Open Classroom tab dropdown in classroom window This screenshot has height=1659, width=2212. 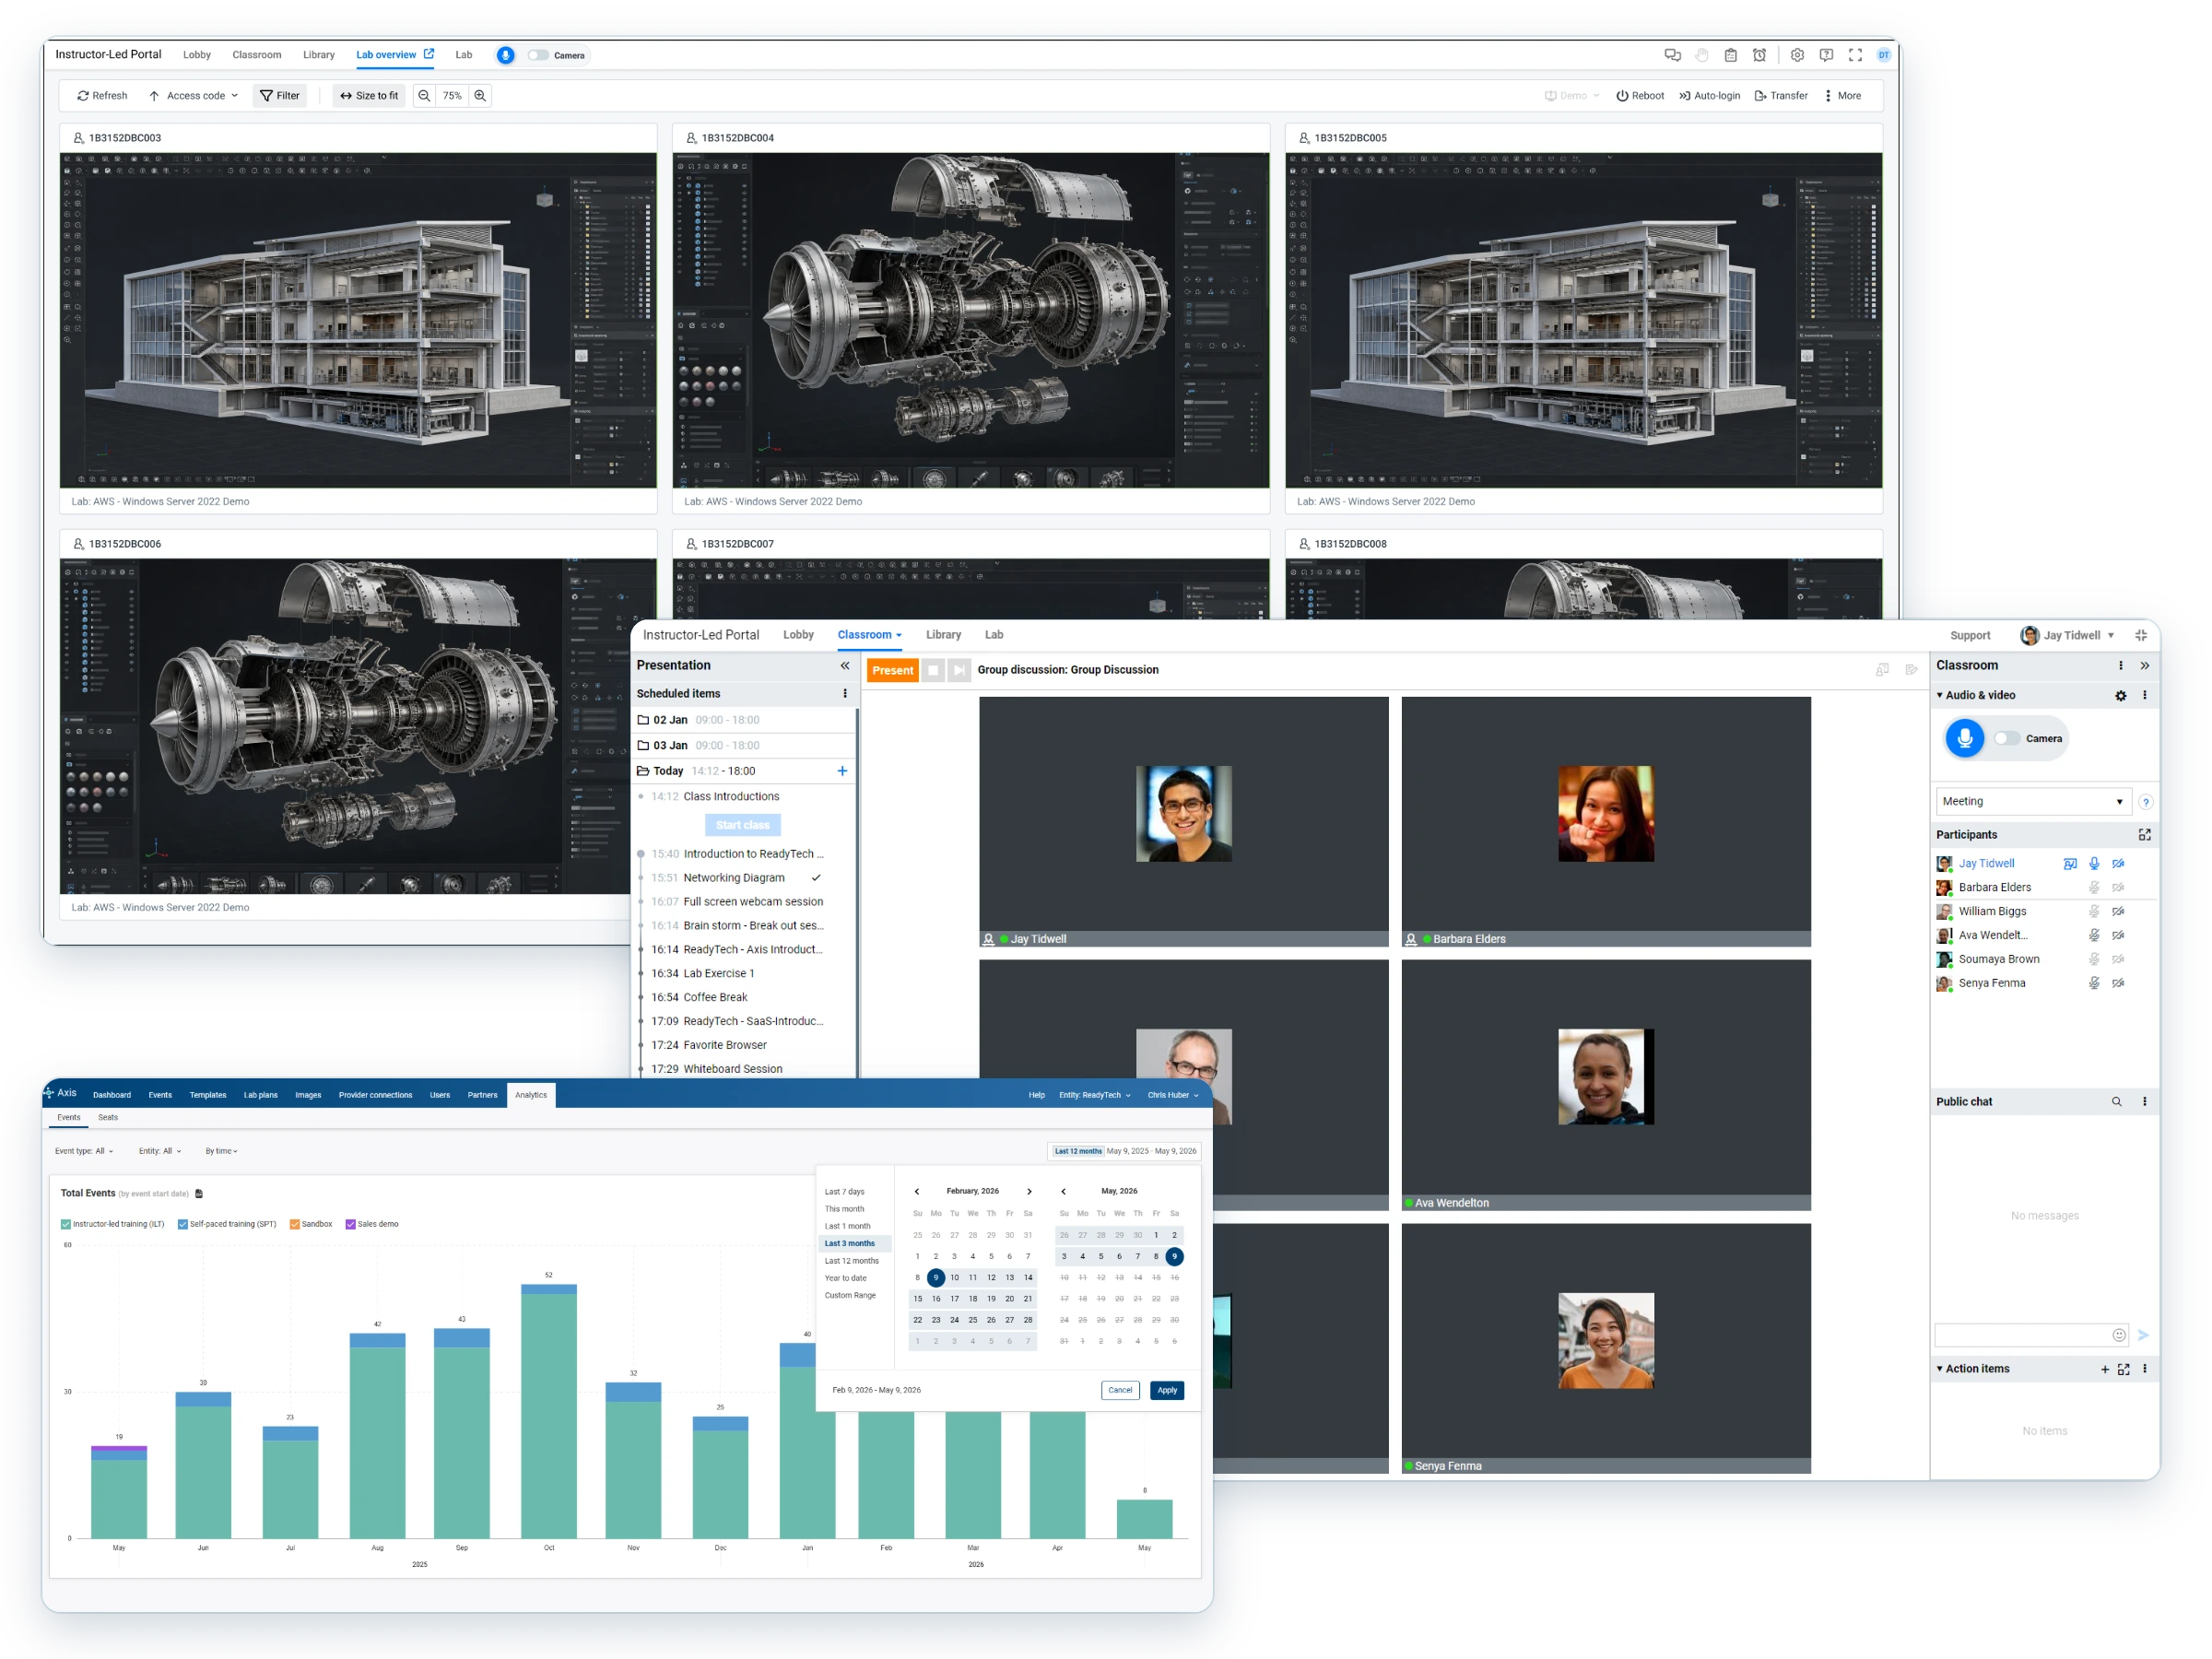point(869,635)
